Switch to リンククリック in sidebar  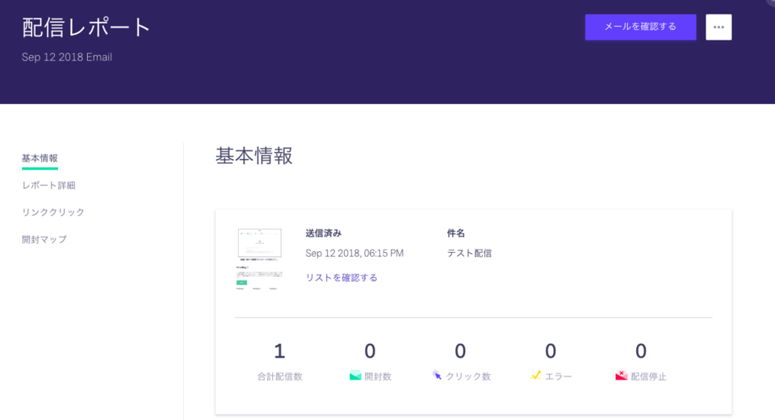click(x=53, y=212)
